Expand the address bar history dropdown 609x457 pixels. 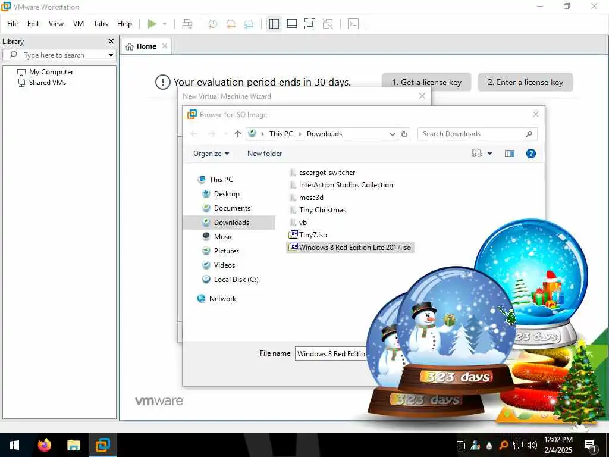click(393, 134)
